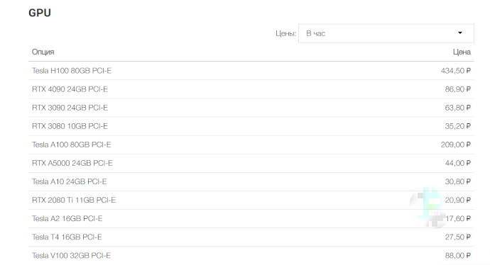
Task: Select the 'В час' combo box
Action: (386, 33)
